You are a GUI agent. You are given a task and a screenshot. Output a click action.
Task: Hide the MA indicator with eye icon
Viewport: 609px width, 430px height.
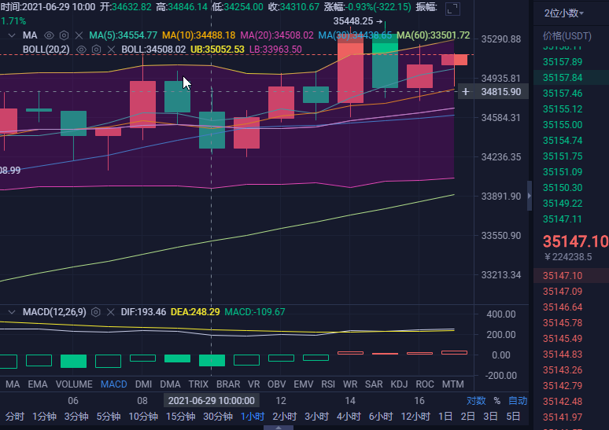(x=49, y=35)
